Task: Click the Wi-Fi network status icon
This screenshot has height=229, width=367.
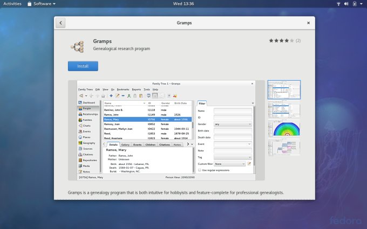Action: [x=338, y=4]
